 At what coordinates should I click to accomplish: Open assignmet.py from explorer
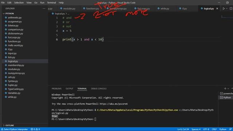click(x=15, y=21)
